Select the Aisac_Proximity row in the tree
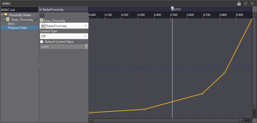The width and height of the screenshot is (257, 123). pyautogui.click(x=20, y=20)
